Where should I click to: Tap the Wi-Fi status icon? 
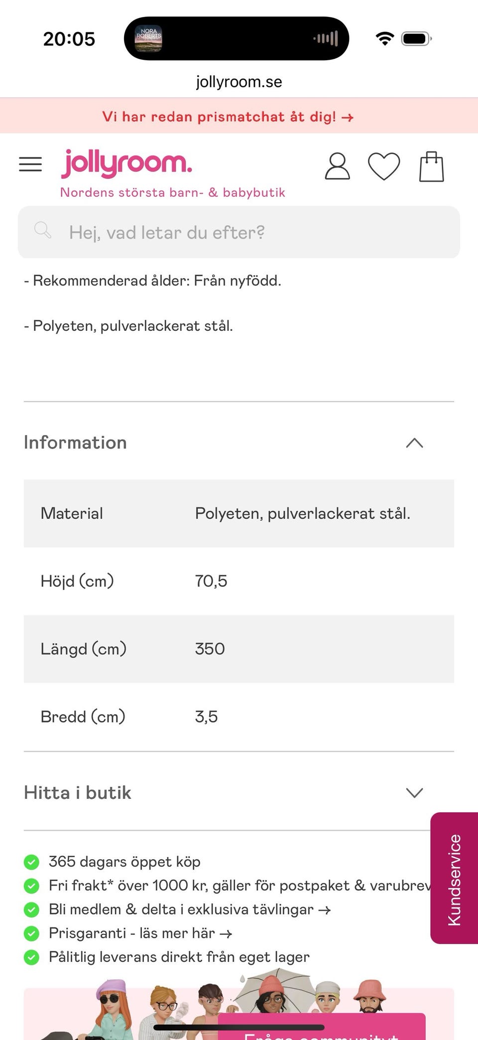coord(384,38)
